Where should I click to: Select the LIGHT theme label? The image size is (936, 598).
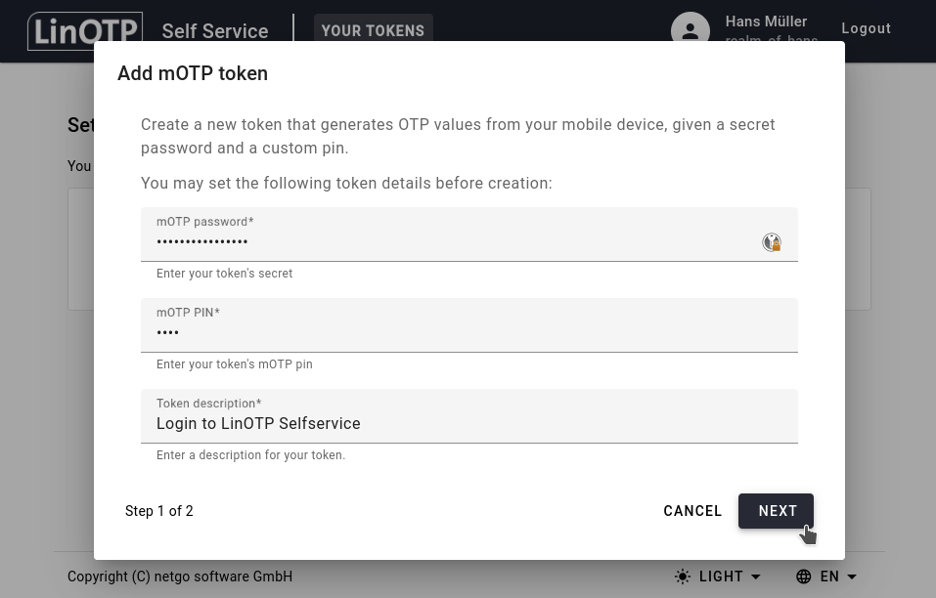coord(721,577)
